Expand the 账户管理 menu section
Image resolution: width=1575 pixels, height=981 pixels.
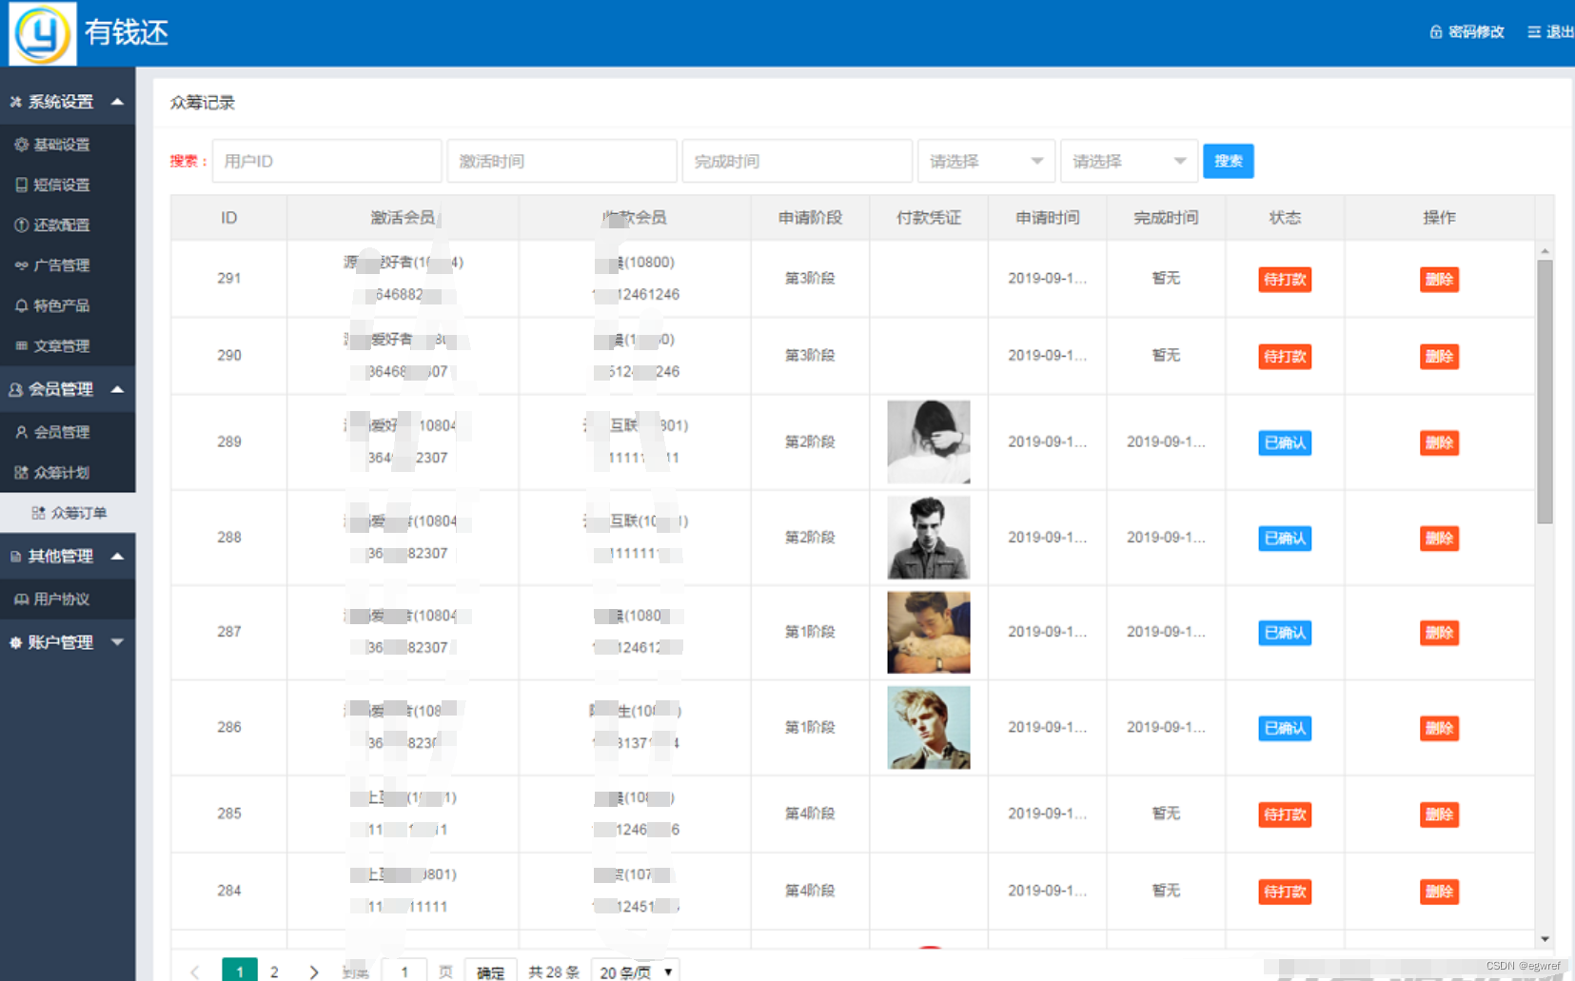tap(117, 642)
